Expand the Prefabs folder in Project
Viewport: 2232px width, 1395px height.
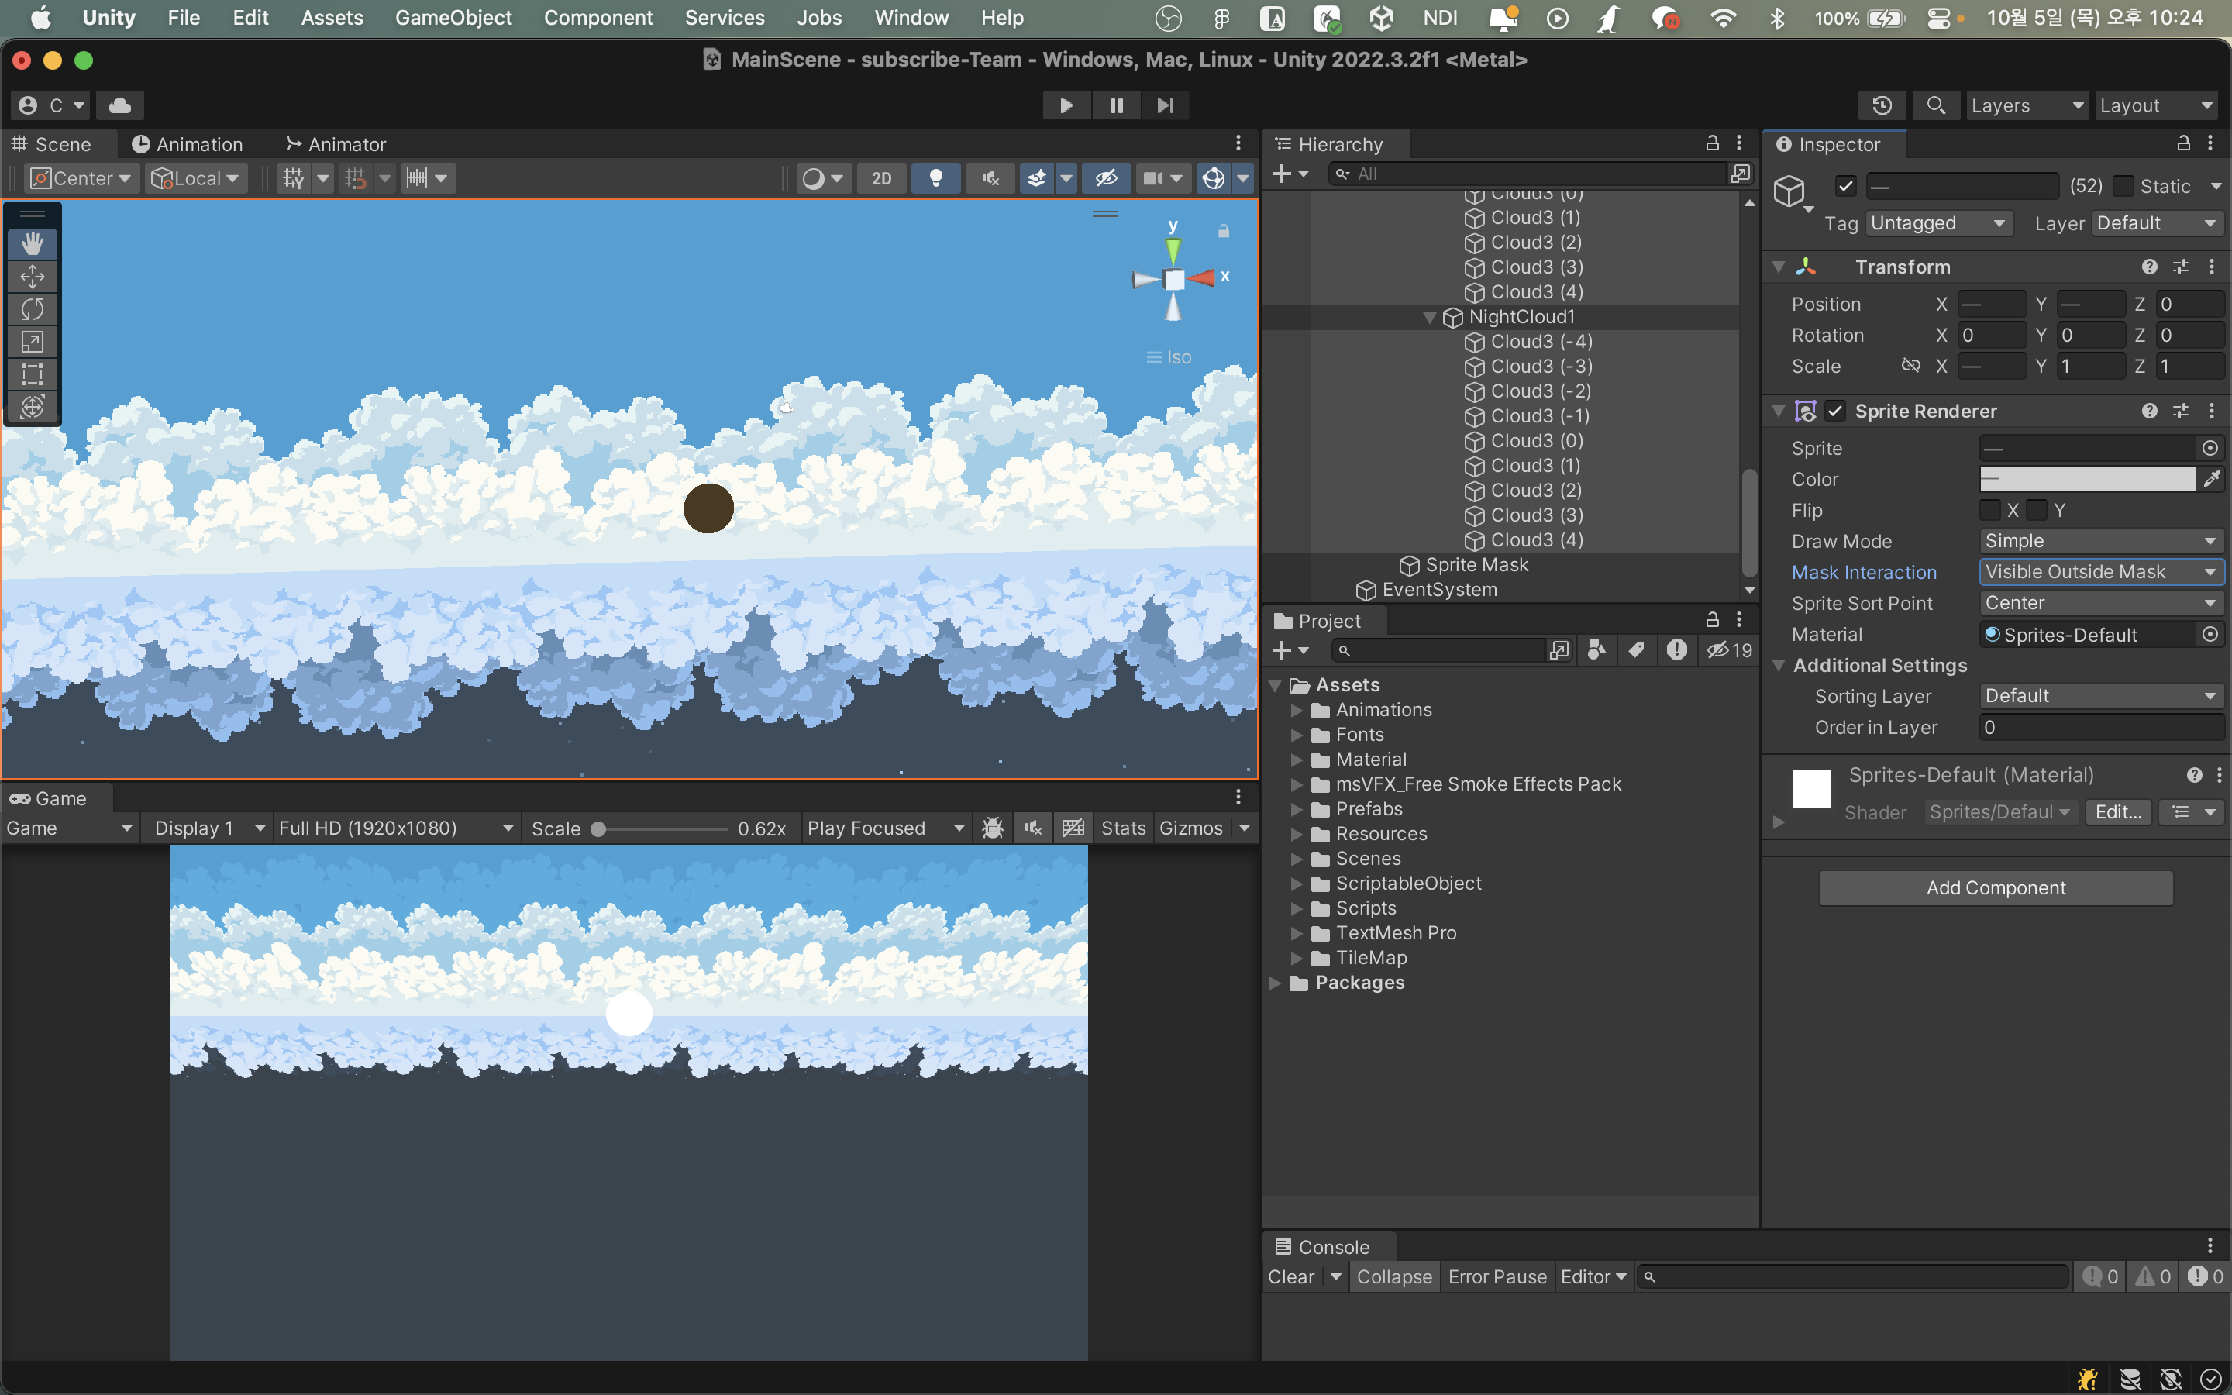tap(1297, 809)
